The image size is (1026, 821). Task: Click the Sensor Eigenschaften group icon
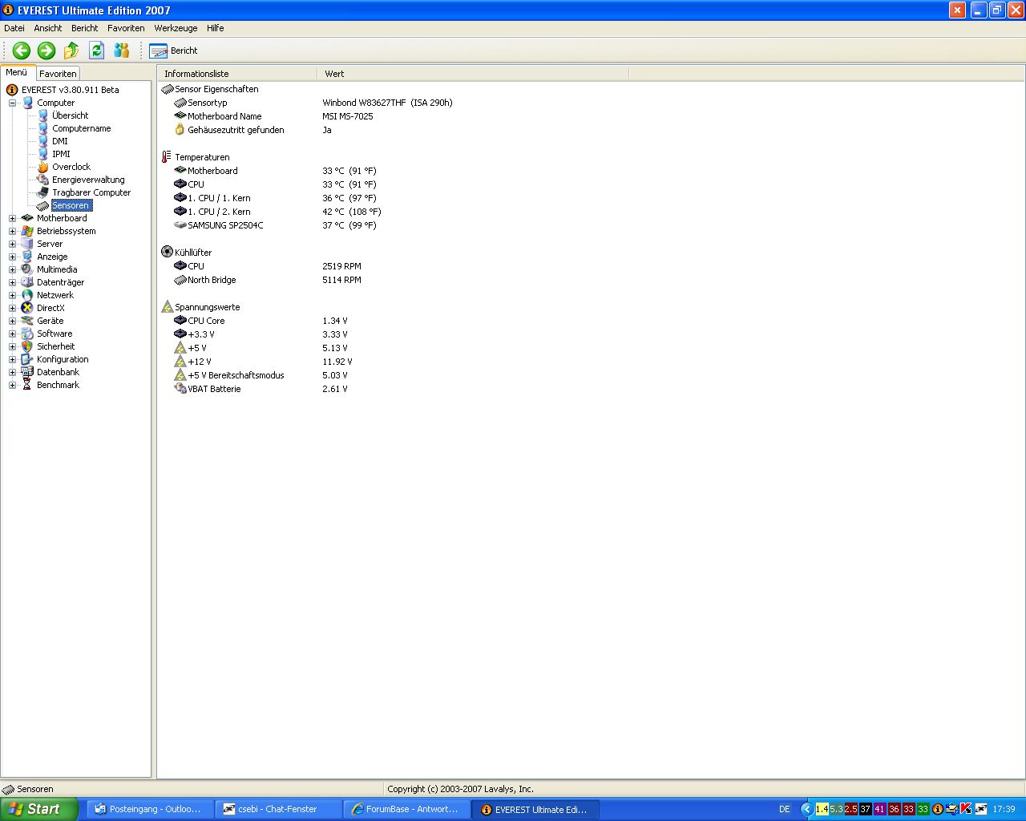[x=167, y=89]
